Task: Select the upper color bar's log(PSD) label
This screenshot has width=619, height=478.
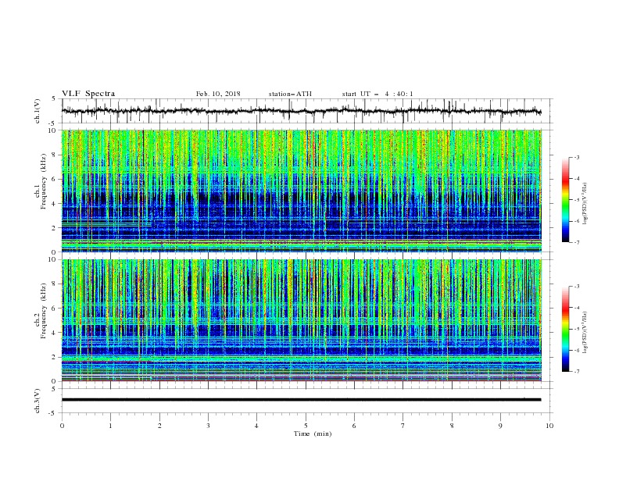Action: (x=585, y=204)
